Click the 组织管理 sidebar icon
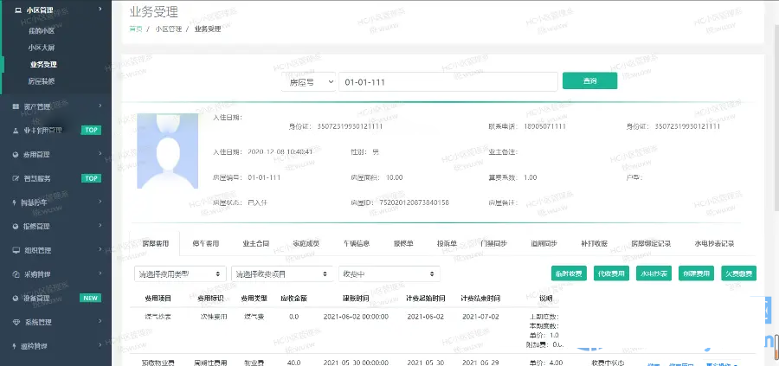The image size is (779, 366). pyautogui.click(x=16, y=250)
